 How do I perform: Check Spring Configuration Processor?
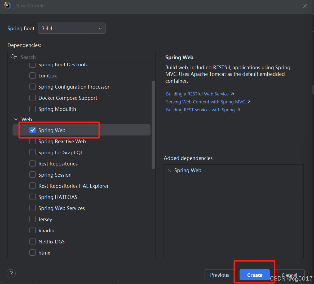(32, 87)
